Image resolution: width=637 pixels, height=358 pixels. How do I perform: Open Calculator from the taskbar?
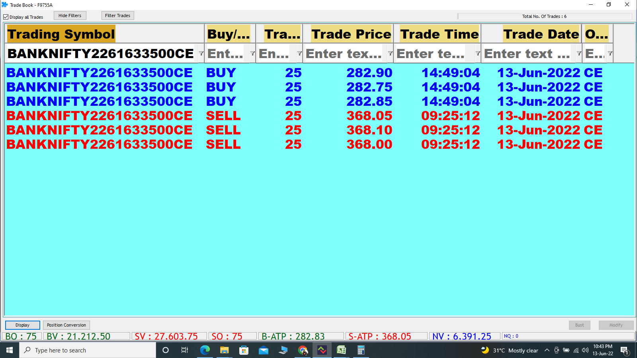tap(361, 350)
